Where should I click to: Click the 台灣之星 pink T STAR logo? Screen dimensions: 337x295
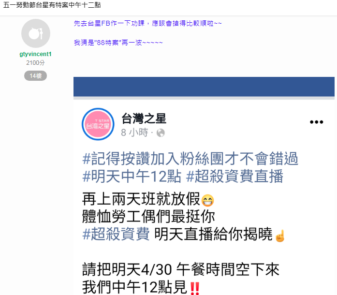[98, 124]
